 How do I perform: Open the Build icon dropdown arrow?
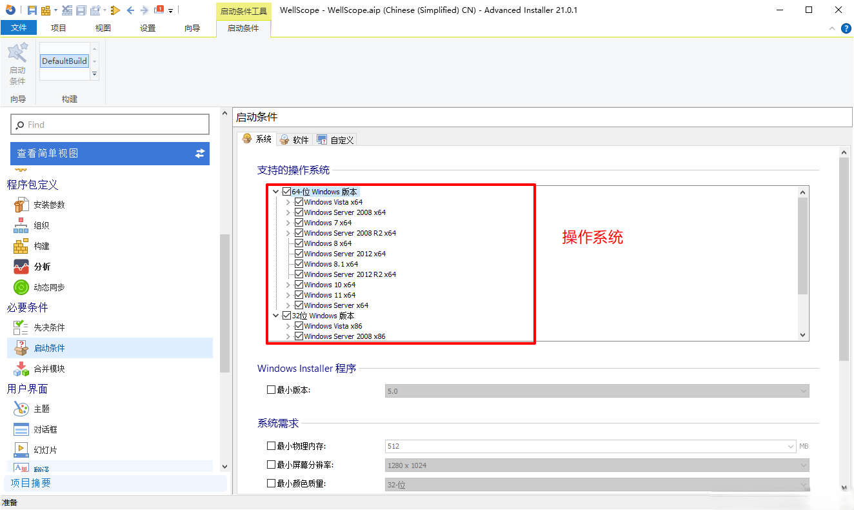tap(56, 10)
